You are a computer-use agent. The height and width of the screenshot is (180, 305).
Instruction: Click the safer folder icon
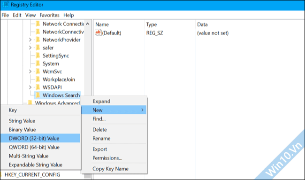point(38,47)
